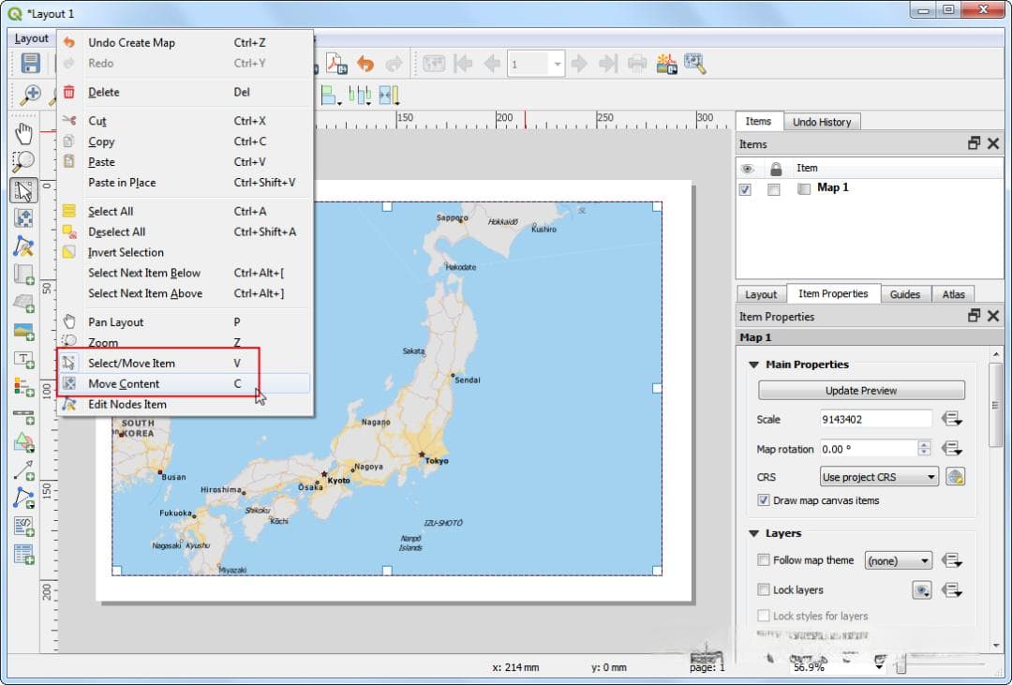Image resolution: width=1012 pixels, height=685 pixels.
Task: Toggle the visibility checkbox for Map 1
Action: tap(746, 189)
